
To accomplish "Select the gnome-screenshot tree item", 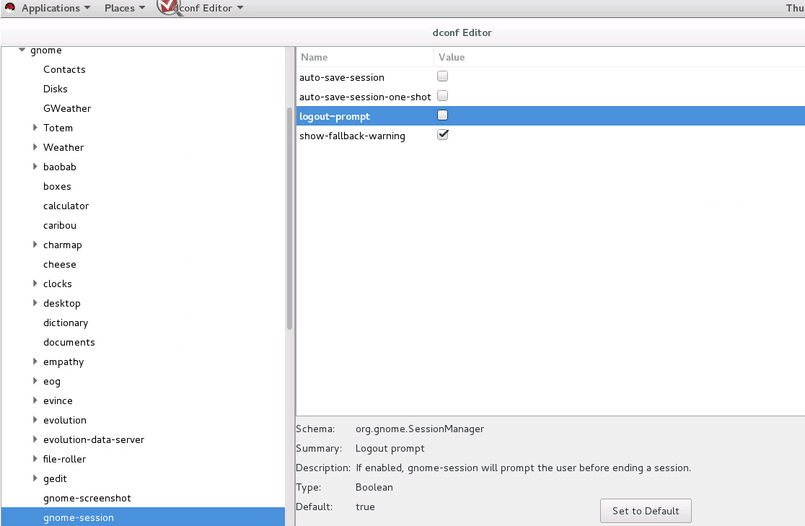I will [87, 498].
